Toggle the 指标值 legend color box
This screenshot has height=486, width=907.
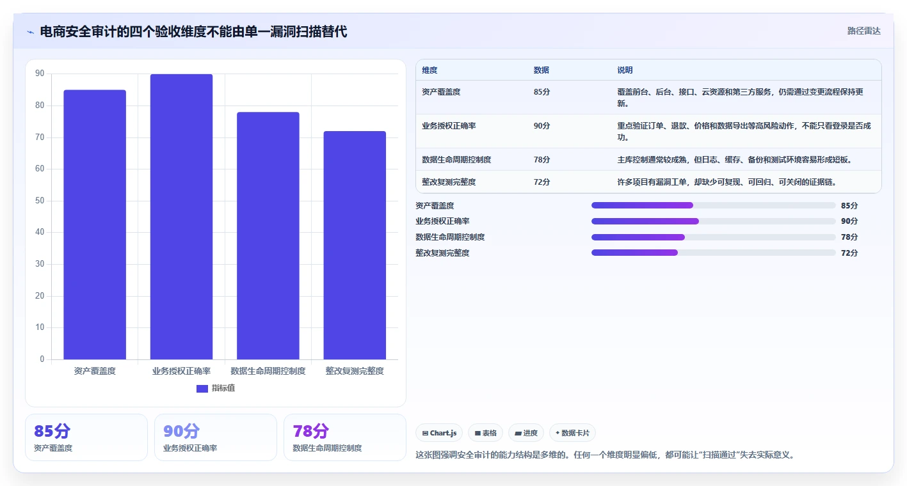click(x=202, y=388)
